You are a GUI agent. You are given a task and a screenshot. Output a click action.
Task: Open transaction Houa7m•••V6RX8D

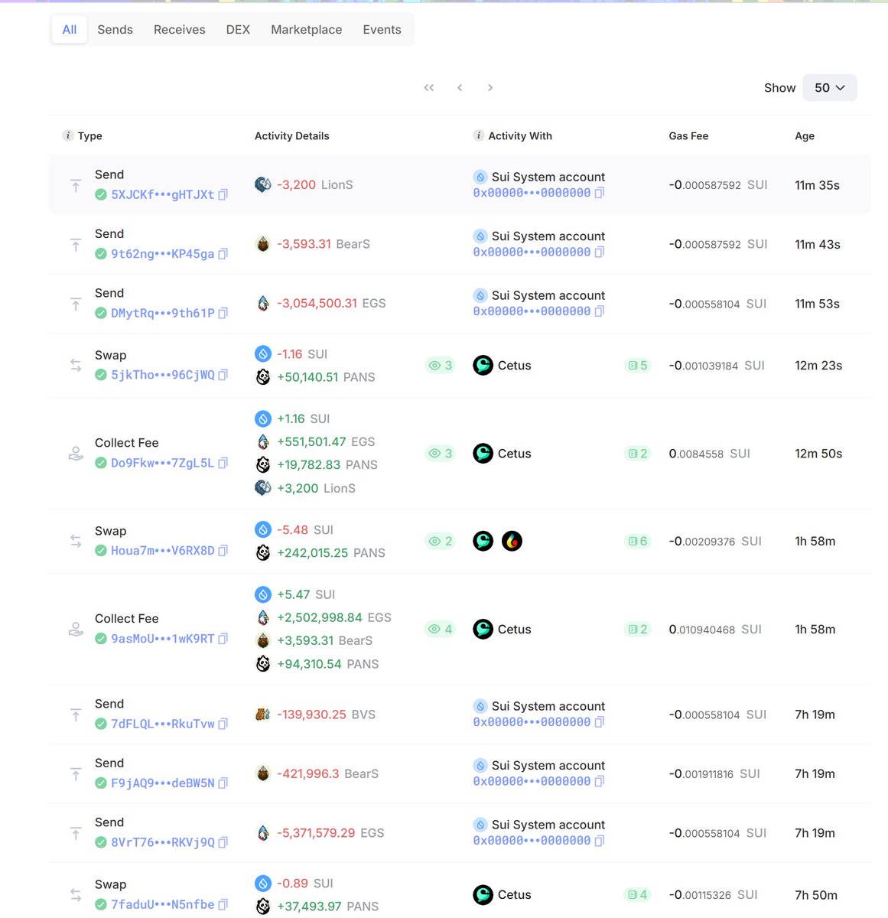pyautogui.click(x=163, y=551)
